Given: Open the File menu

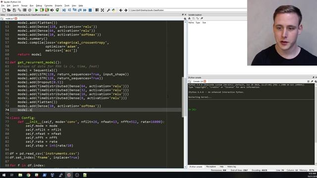Looking at the screenshot, I should (x=2, y=5).
